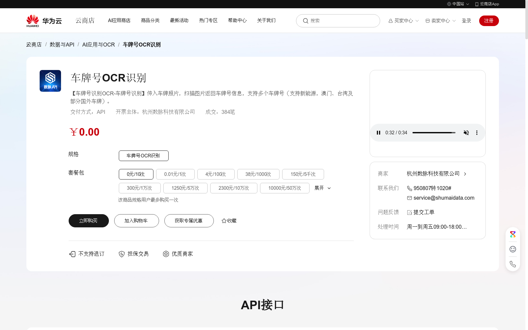
Task: Pause the video playback
Action: pos(379,133)
